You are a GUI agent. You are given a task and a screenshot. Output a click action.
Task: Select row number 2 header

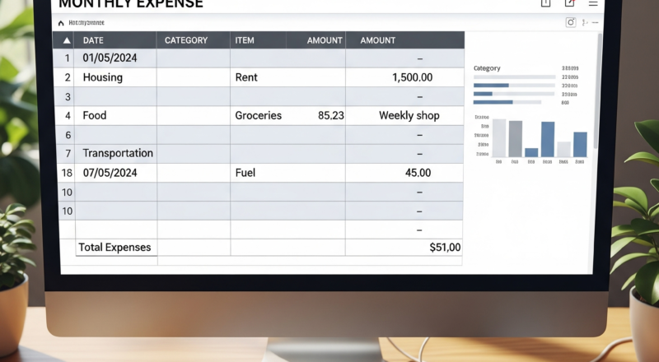click(x=68, y=77)
